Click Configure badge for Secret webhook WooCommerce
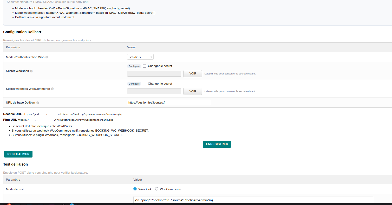Screen dimensions: 392x205 [134, 84]
